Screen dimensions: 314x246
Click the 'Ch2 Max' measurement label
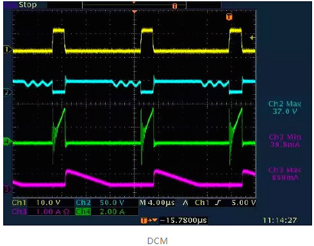click(285, 104)
